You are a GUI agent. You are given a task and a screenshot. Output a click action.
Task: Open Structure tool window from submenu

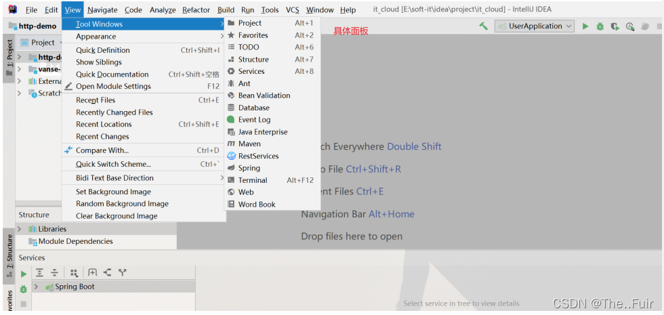tap(272, 60)
